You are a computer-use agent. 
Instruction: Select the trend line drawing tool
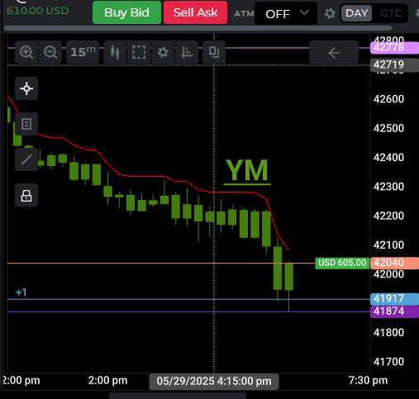(26, 159)
